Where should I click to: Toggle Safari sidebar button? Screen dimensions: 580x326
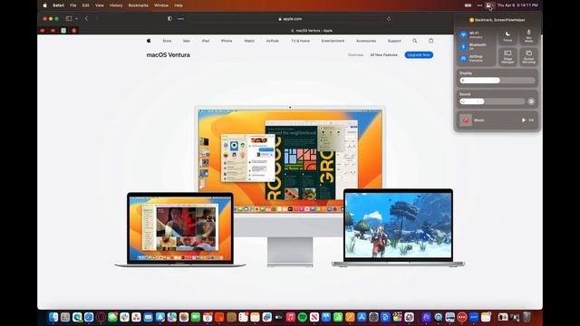(69, 18)
